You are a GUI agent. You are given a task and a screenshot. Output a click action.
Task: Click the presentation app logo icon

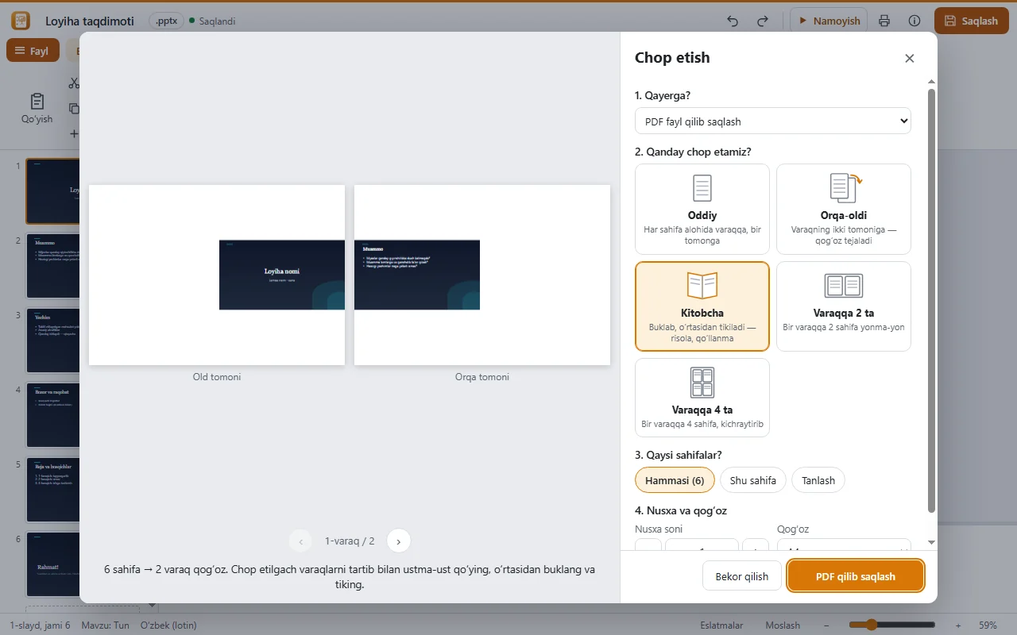(x=21, y=21)
